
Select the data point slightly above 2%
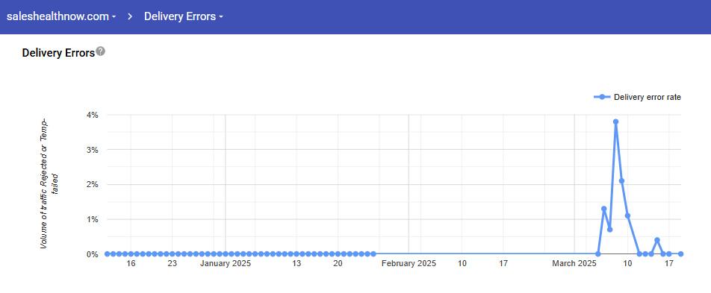[621, 180]
